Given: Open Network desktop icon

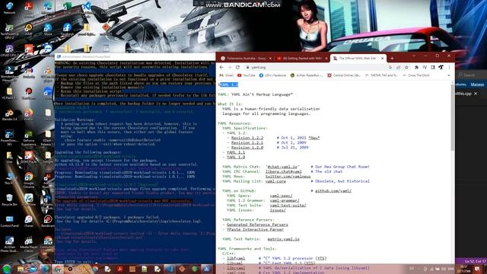Looking at the screenshot, I should coord(9,8).
